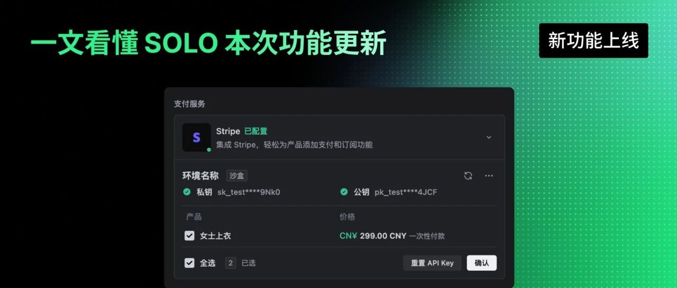Click the green check icon beside 私钥
Viewport: 677px width, 288px height.
[187, 192]
